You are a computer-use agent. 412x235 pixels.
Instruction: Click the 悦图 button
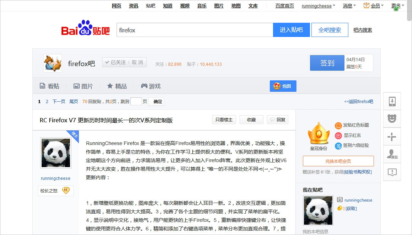283,86
